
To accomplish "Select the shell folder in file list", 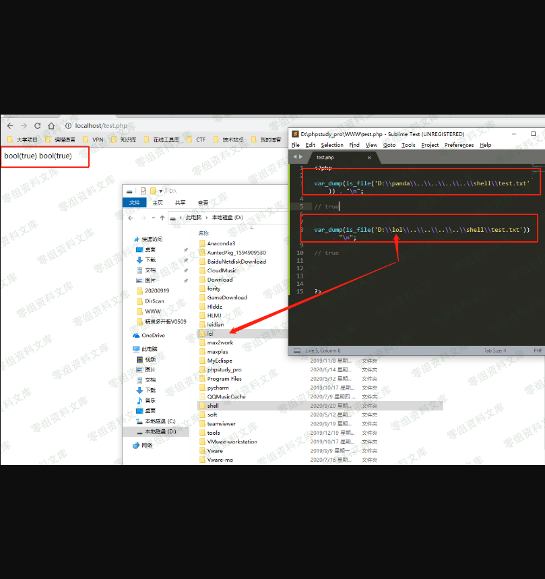I will [213, 406].
